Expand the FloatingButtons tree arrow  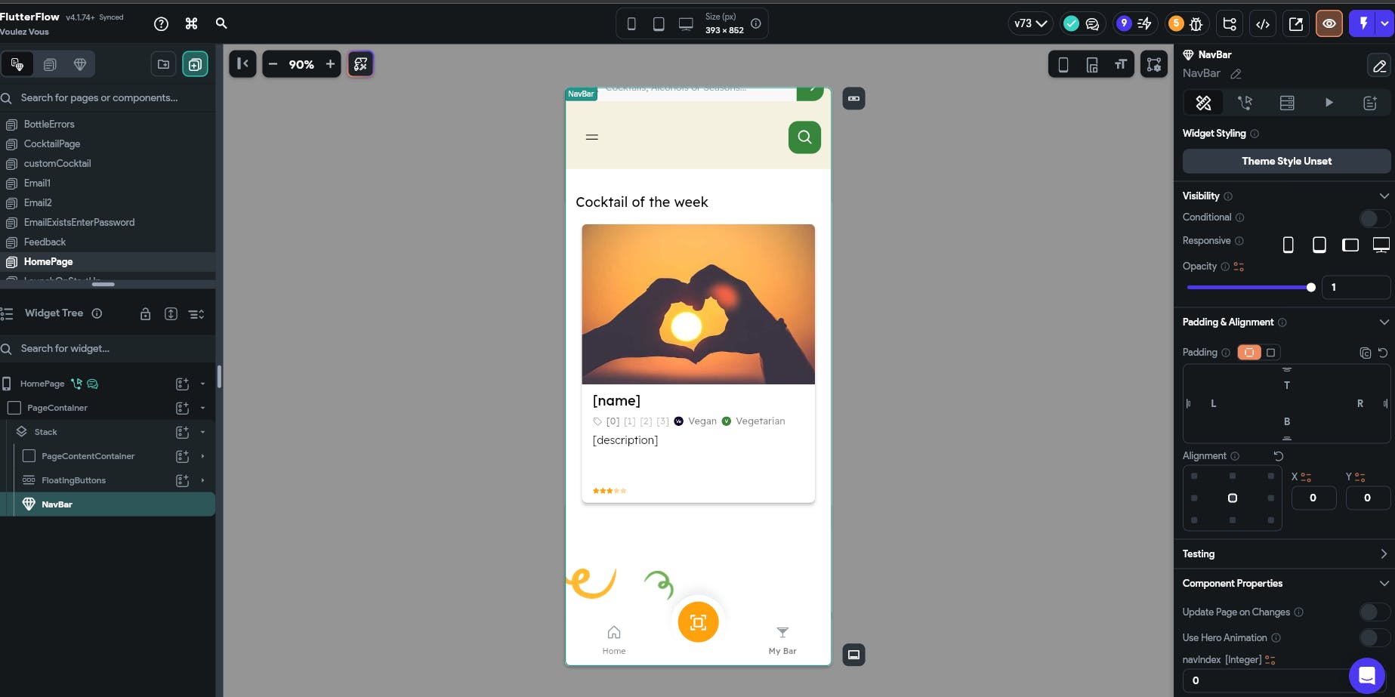[202, 480]
